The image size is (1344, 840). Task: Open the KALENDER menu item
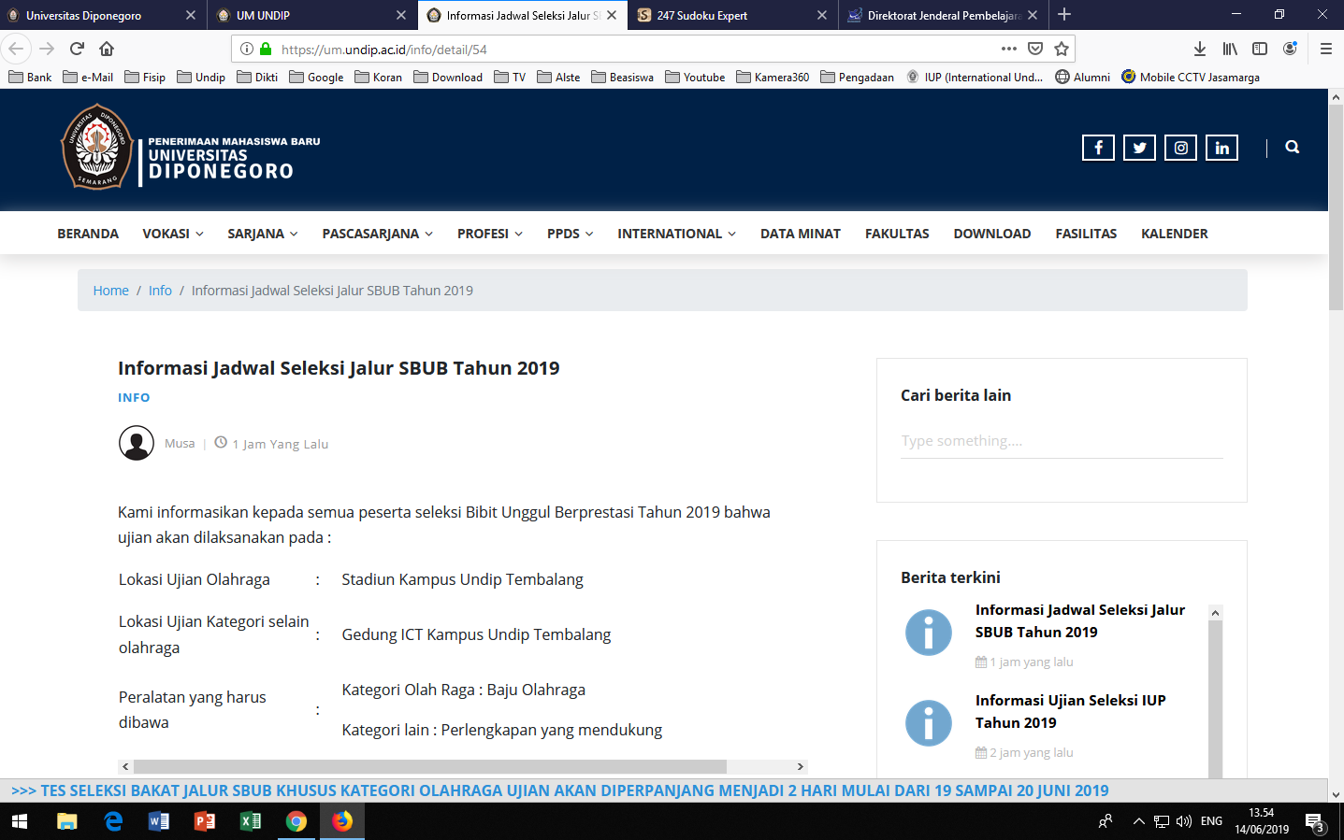click(x=1174, y=234)
